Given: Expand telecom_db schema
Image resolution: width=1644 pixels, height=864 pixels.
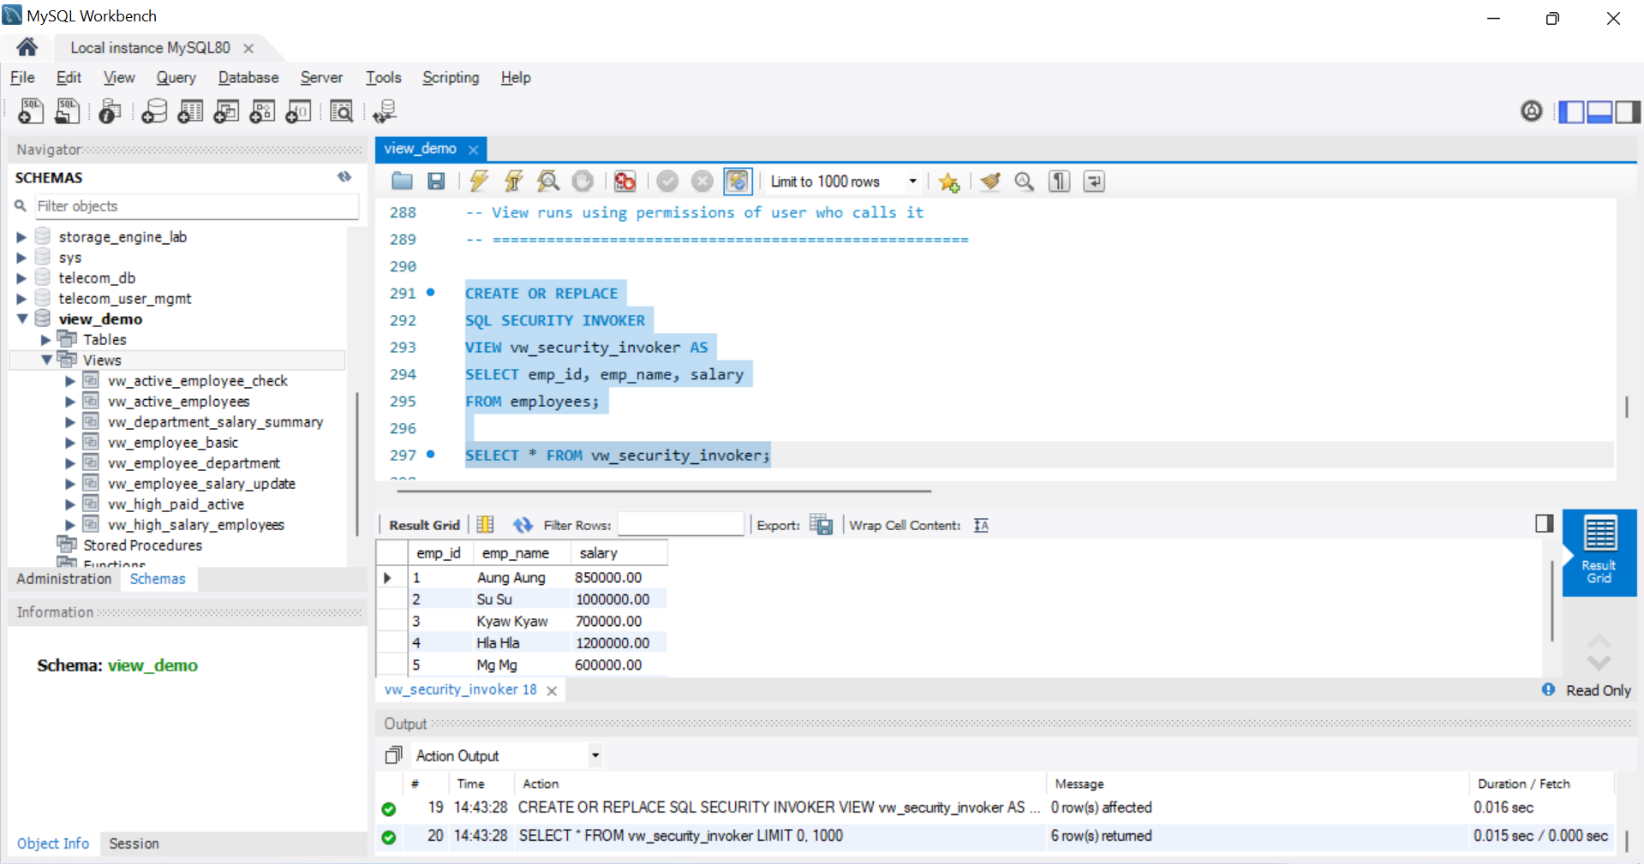Looking at the screenshot, I should (x=21, y=278).
